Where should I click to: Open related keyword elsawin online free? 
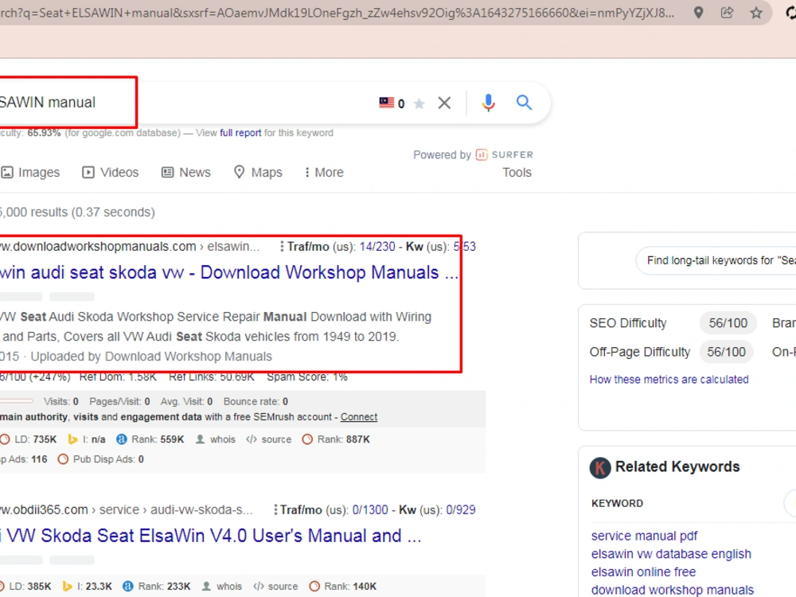[x=643, y=572]
